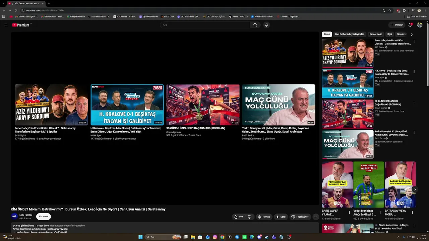The width and height of the screenshot is (429, 241).
Task: Select the İlgili filter chip
Action: pos(389,34)
